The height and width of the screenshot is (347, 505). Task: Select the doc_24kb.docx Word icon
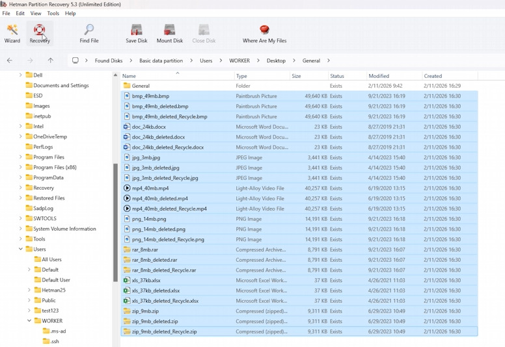tap(127, 127)
